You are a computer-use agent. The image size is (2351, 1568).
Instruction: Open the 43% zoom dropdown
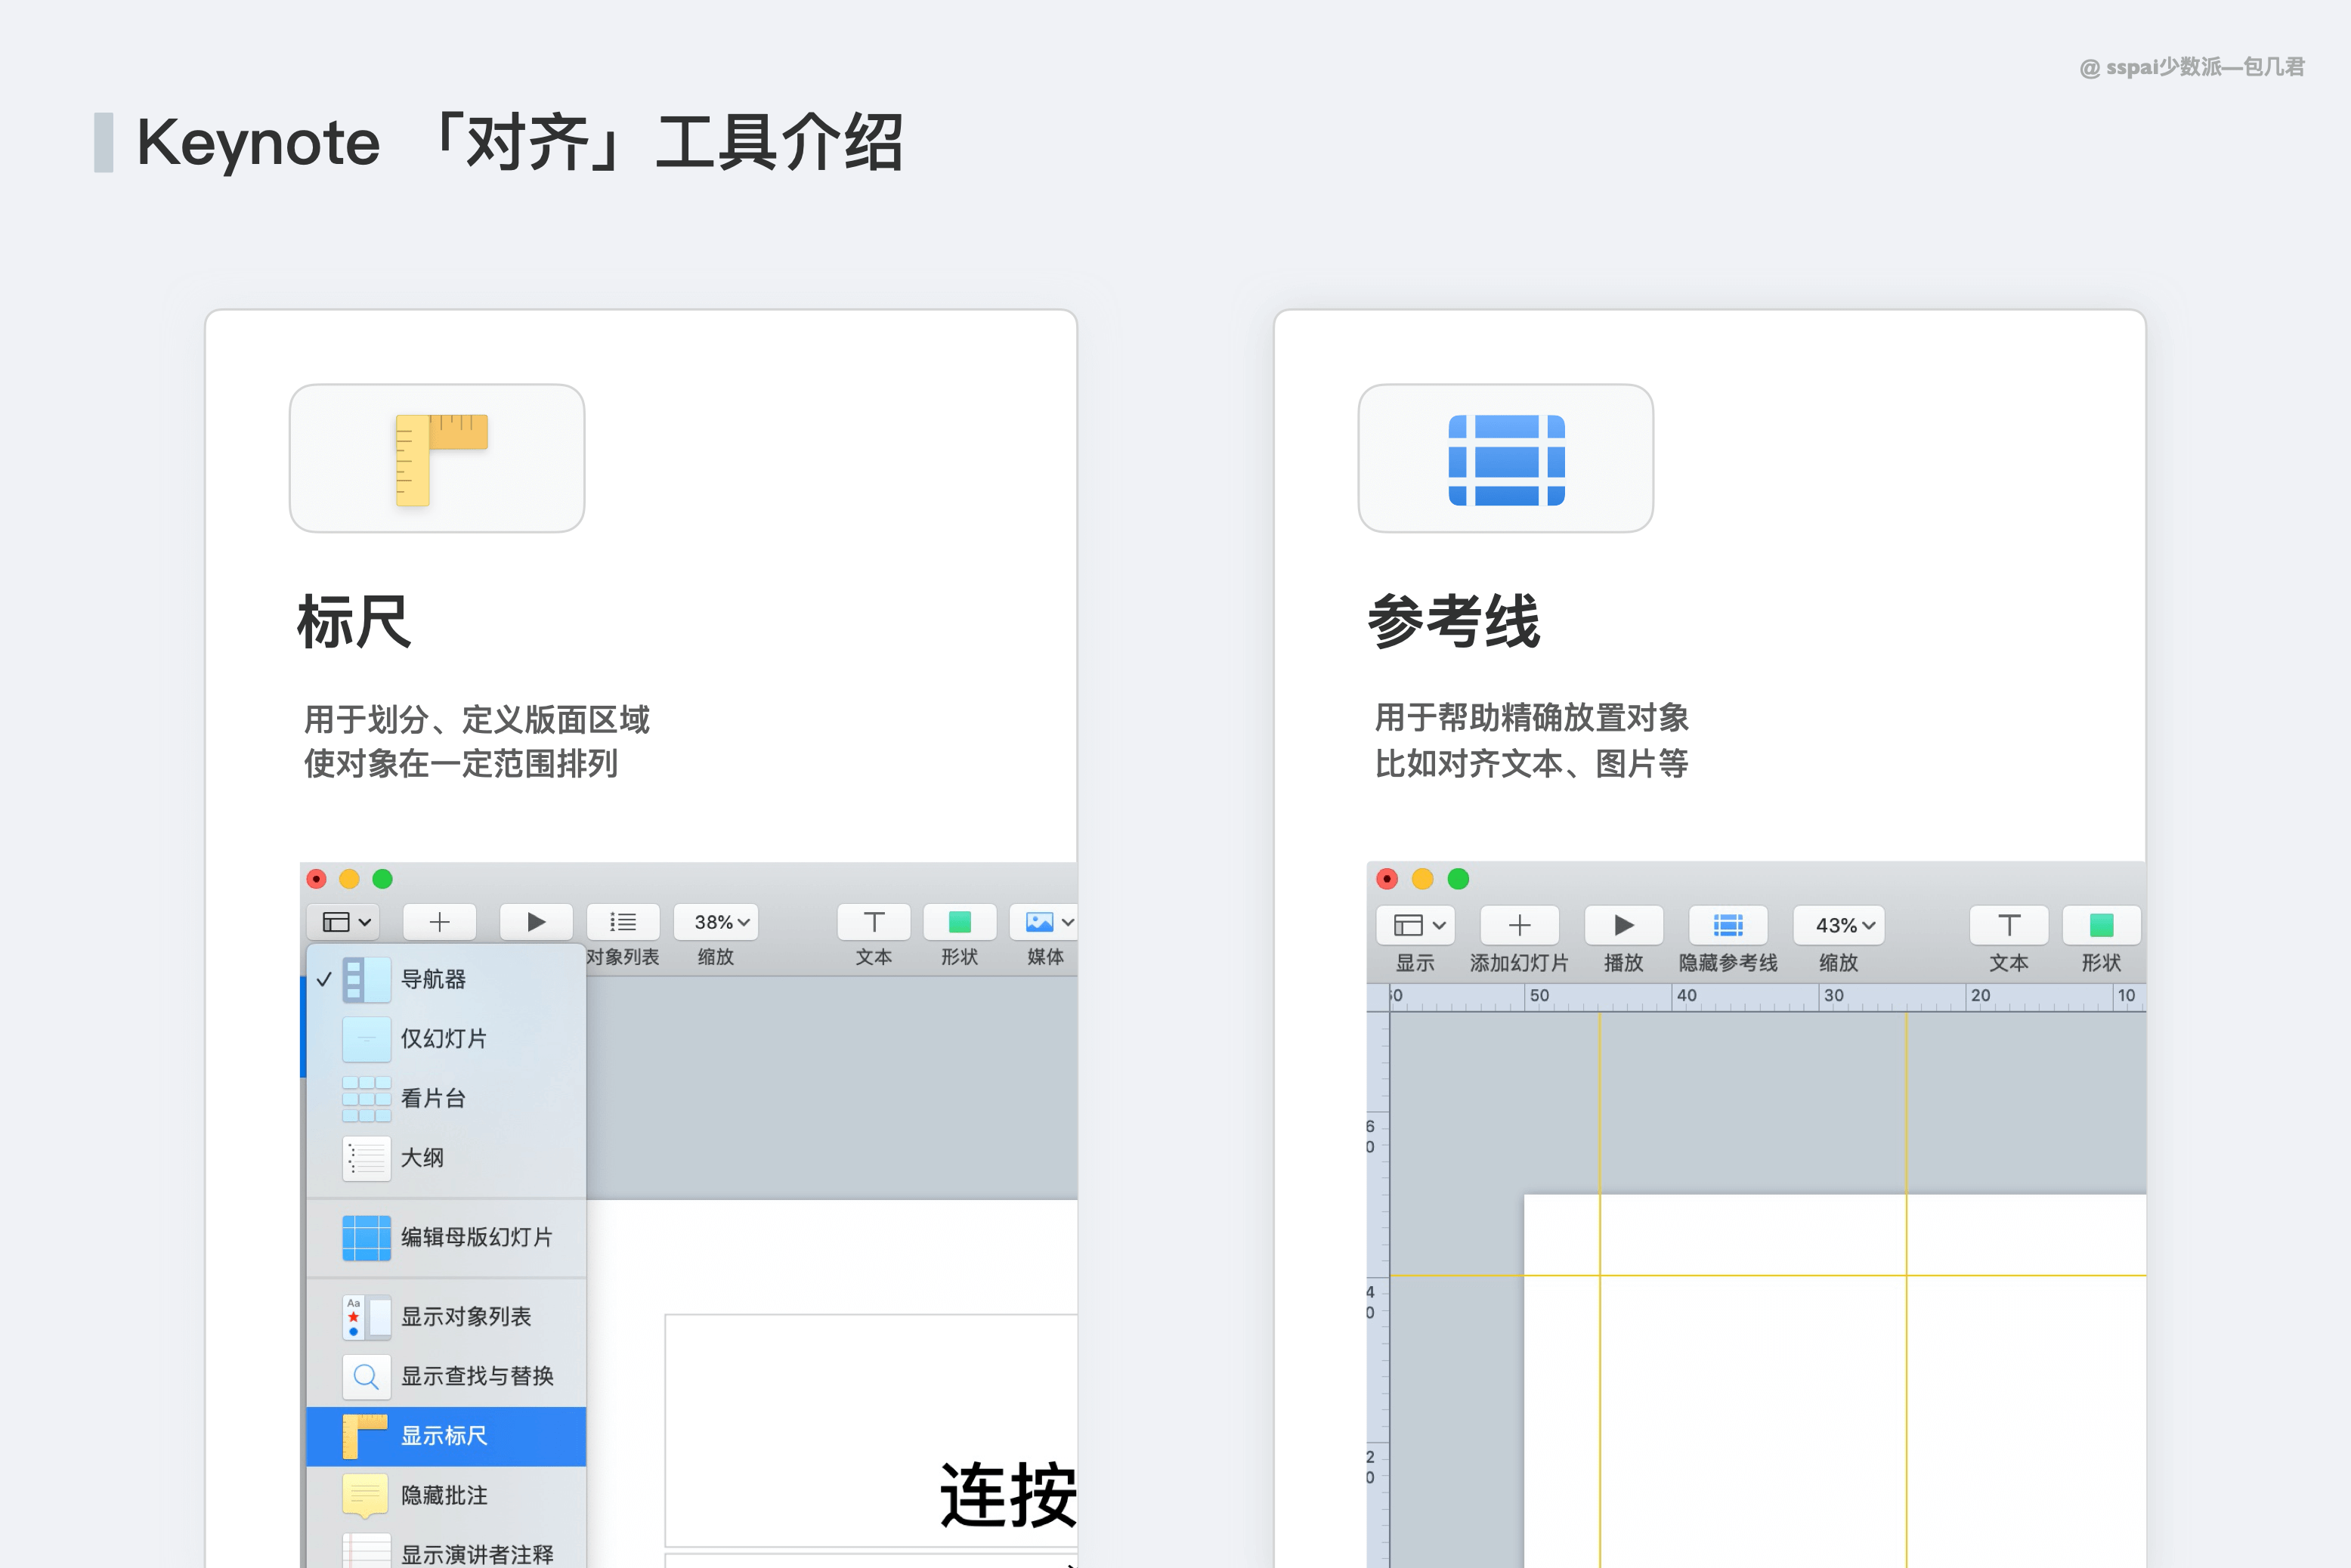1838,925
